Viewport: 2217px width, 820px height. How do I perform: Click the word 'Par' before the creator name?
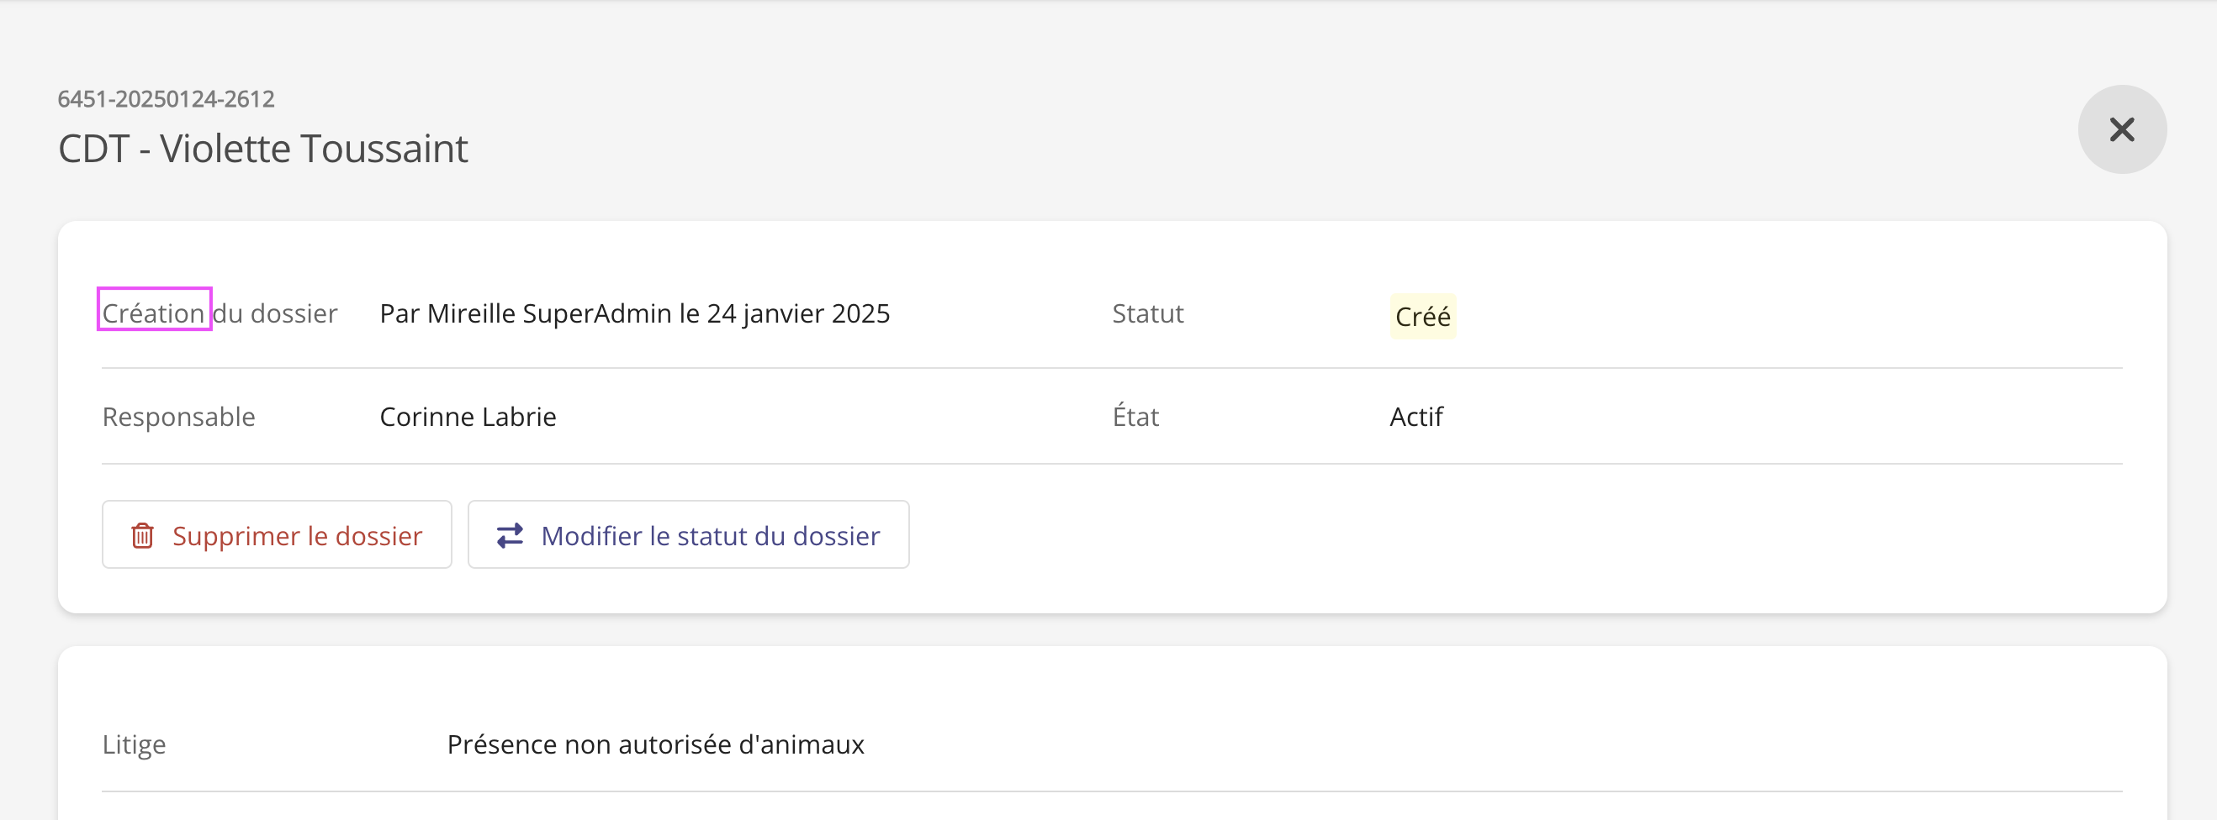coord(399,313)
